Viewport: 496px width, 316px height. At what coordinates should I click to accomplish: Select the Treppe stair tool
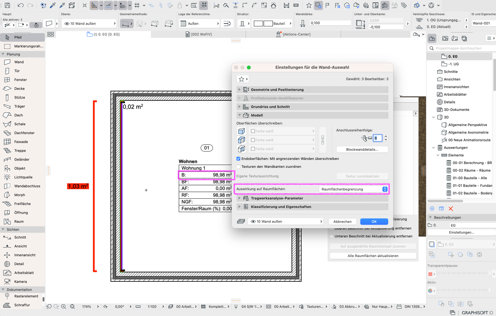(22, 150)
